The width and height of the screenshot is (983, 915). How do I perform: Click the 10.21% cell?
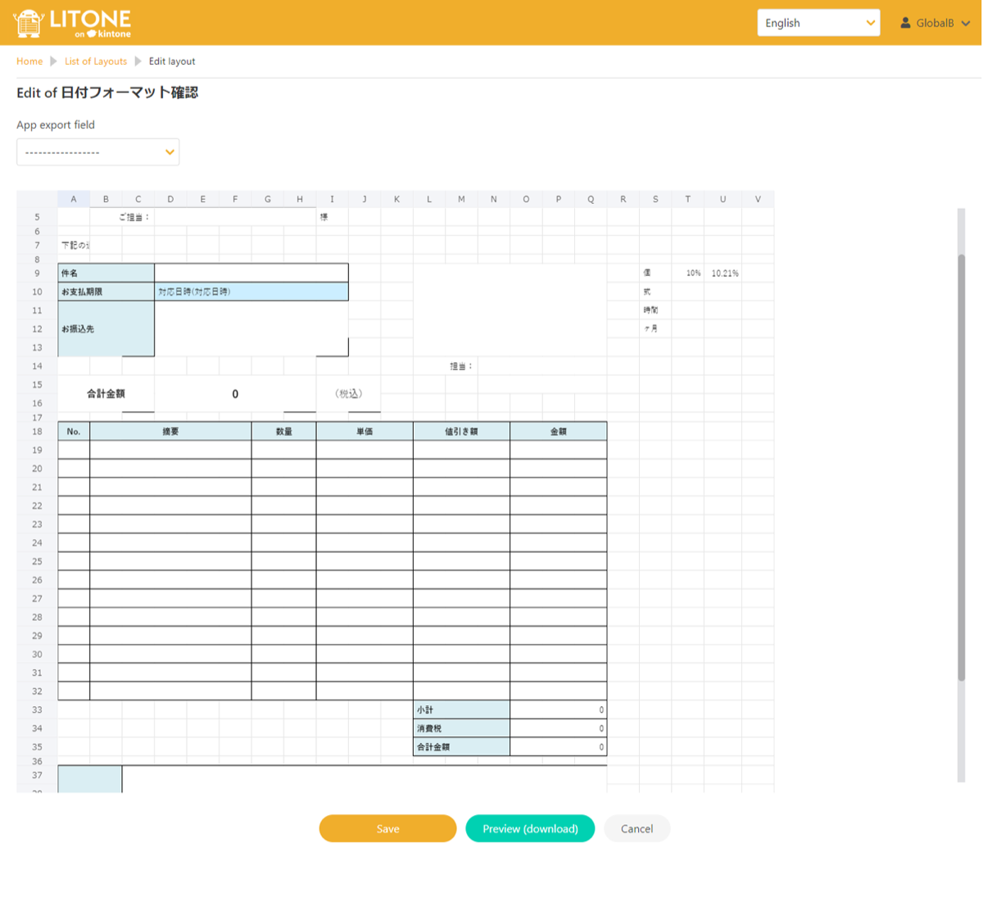point(723,273)
